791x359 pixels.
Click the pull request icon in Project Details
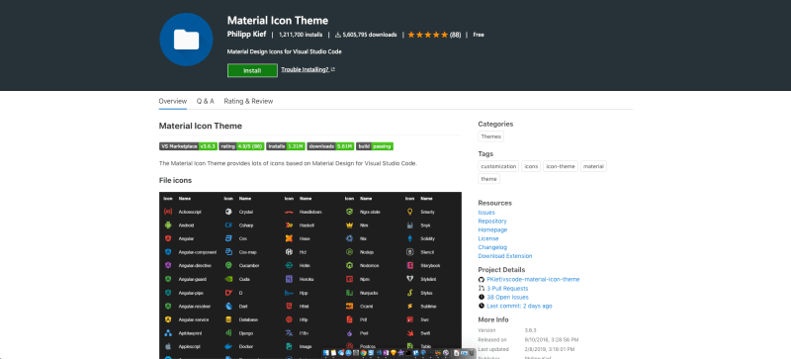[x=482, y=289]
